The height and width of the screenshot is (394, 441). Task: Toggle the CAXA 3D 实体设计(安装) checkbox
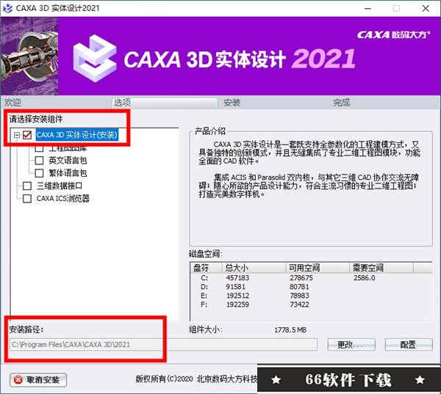[27, 135]
